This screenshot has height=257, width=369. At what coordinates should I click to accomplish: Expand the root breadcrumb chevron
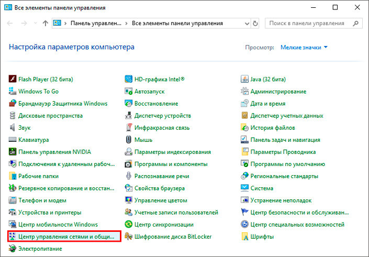click(65, 24)
